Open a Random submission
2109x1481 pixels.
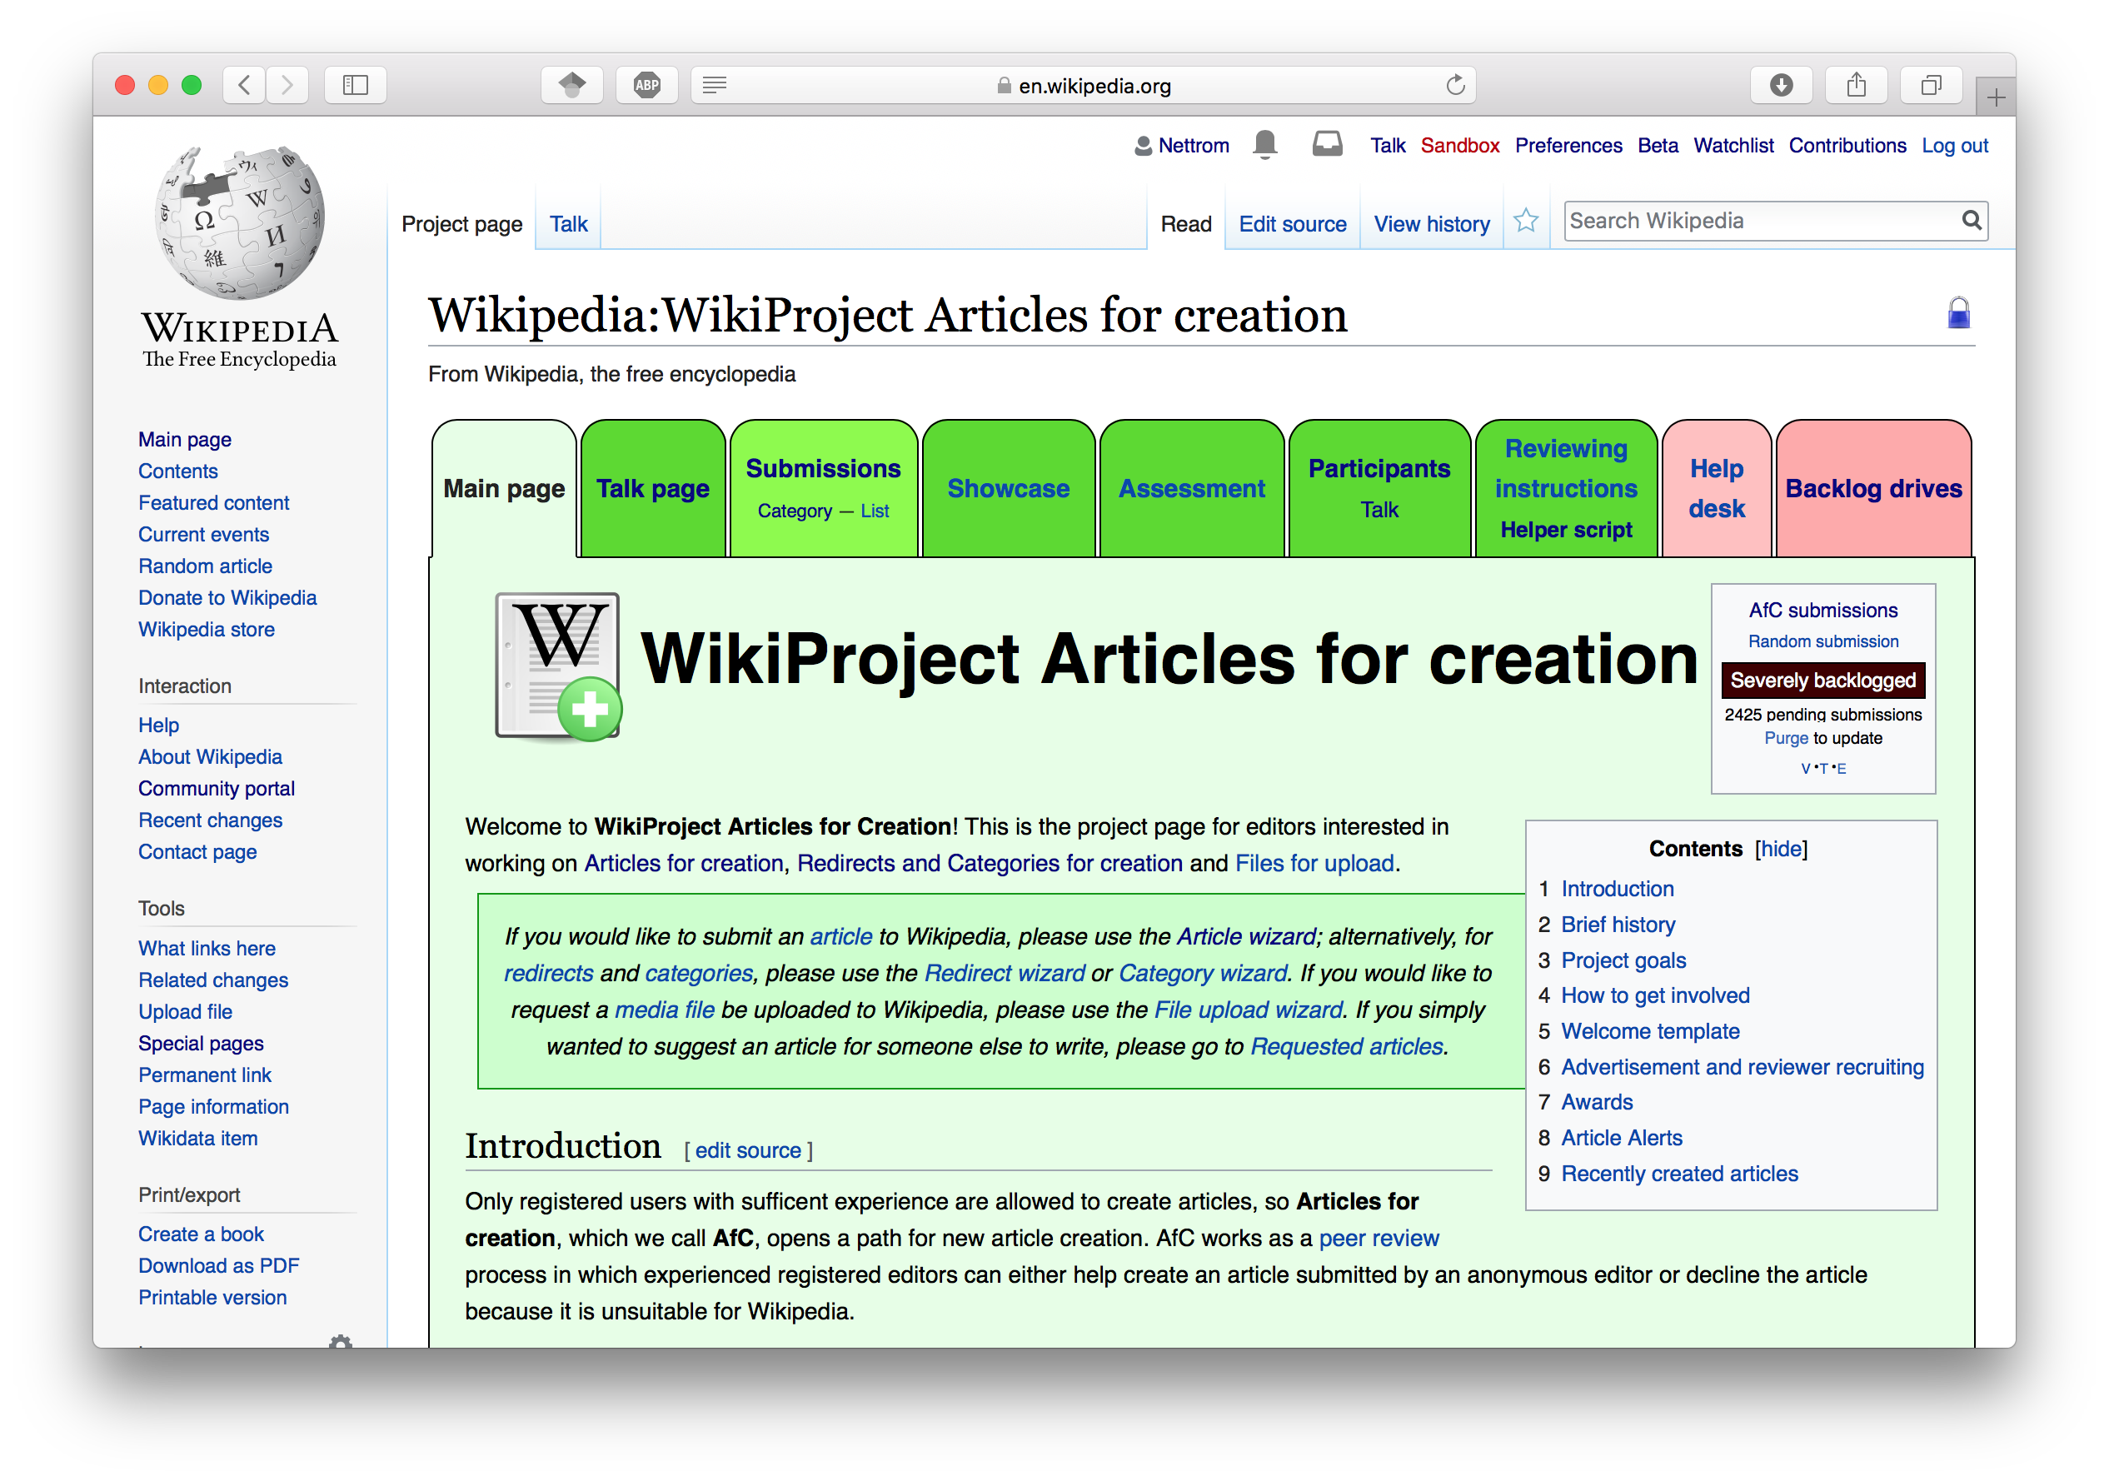click(x=1822, y=641)
